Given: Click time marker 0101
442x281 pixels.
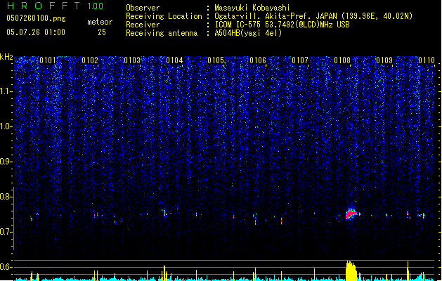Looking at the screenshot, I should pos(48,60).
